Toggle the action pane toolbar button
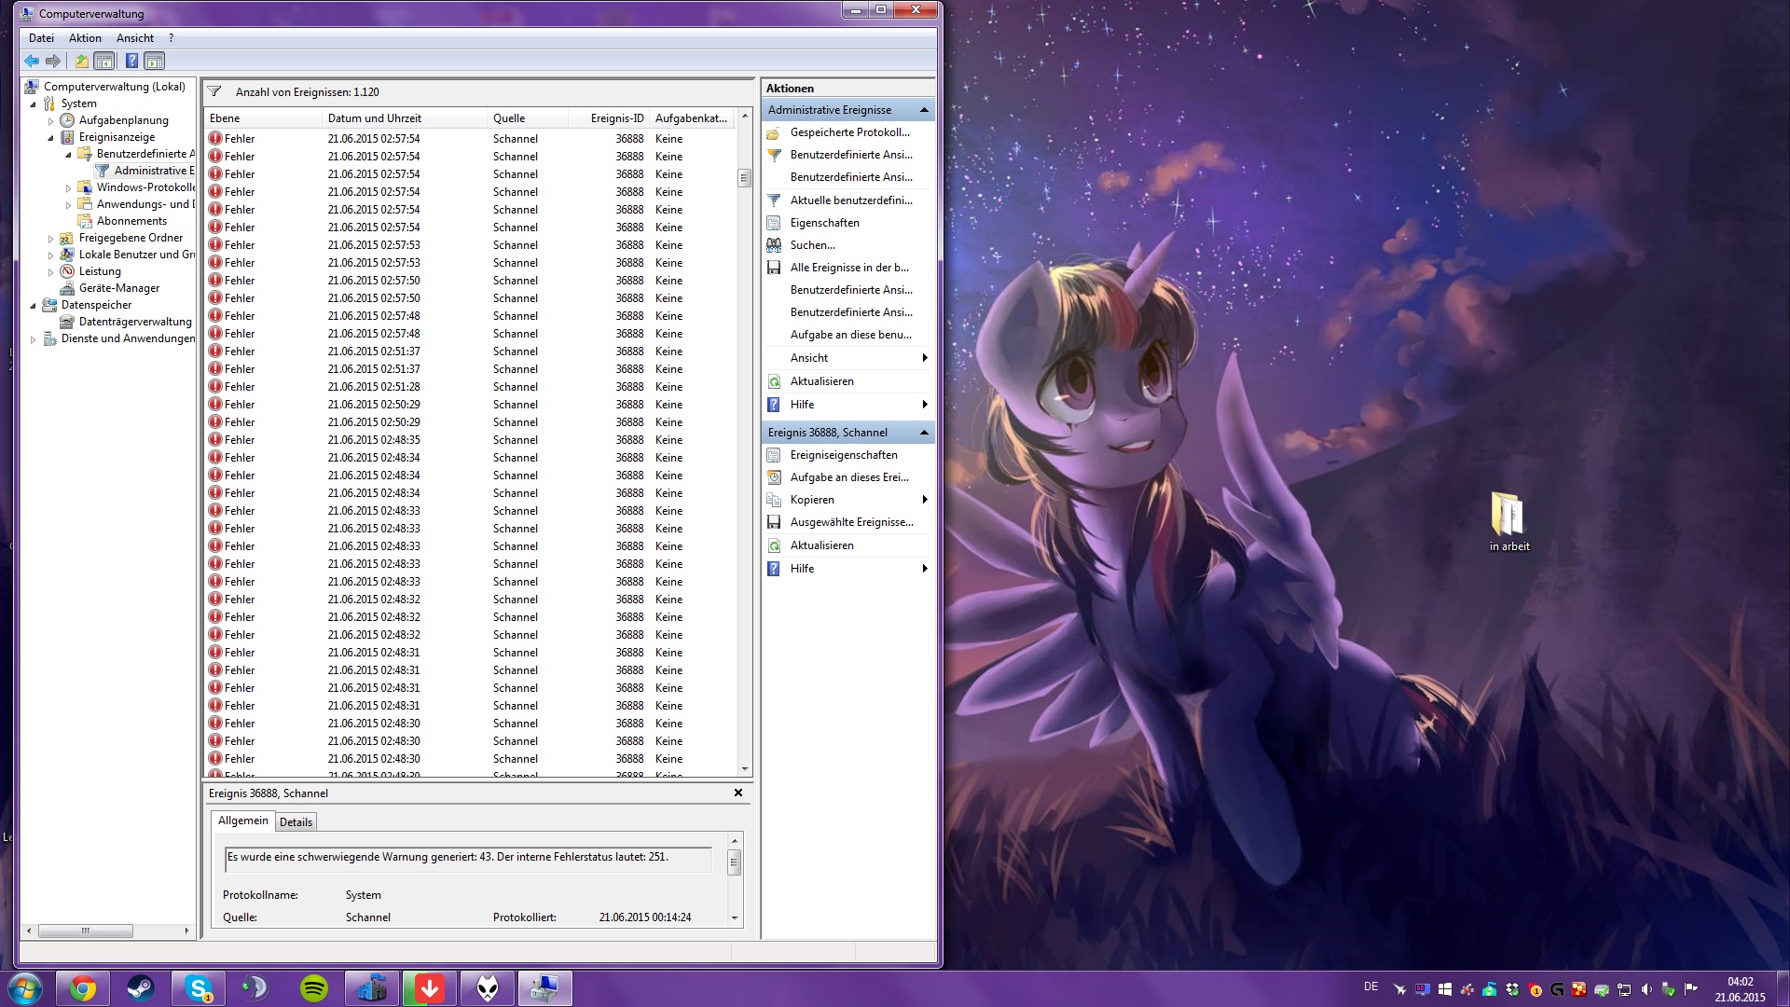This screenshot has width=1790, height=1007. pos(155,62)
